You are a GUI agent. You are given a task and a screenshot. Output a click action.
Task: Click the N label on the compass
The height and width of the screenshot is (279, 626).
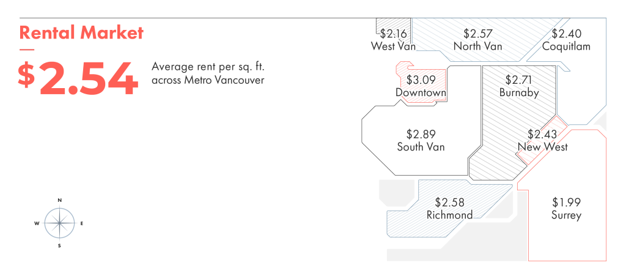(59, 200)
